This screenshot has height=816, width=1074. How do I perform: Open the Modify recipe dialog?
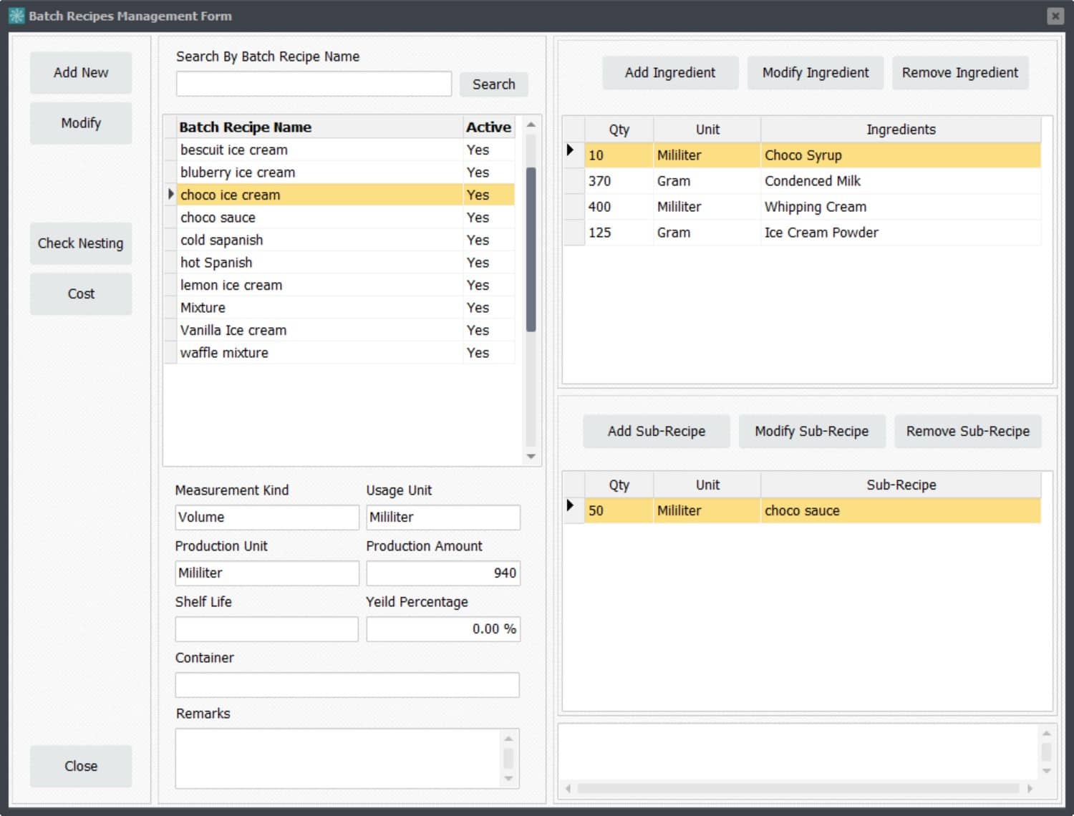coord(80,122)
